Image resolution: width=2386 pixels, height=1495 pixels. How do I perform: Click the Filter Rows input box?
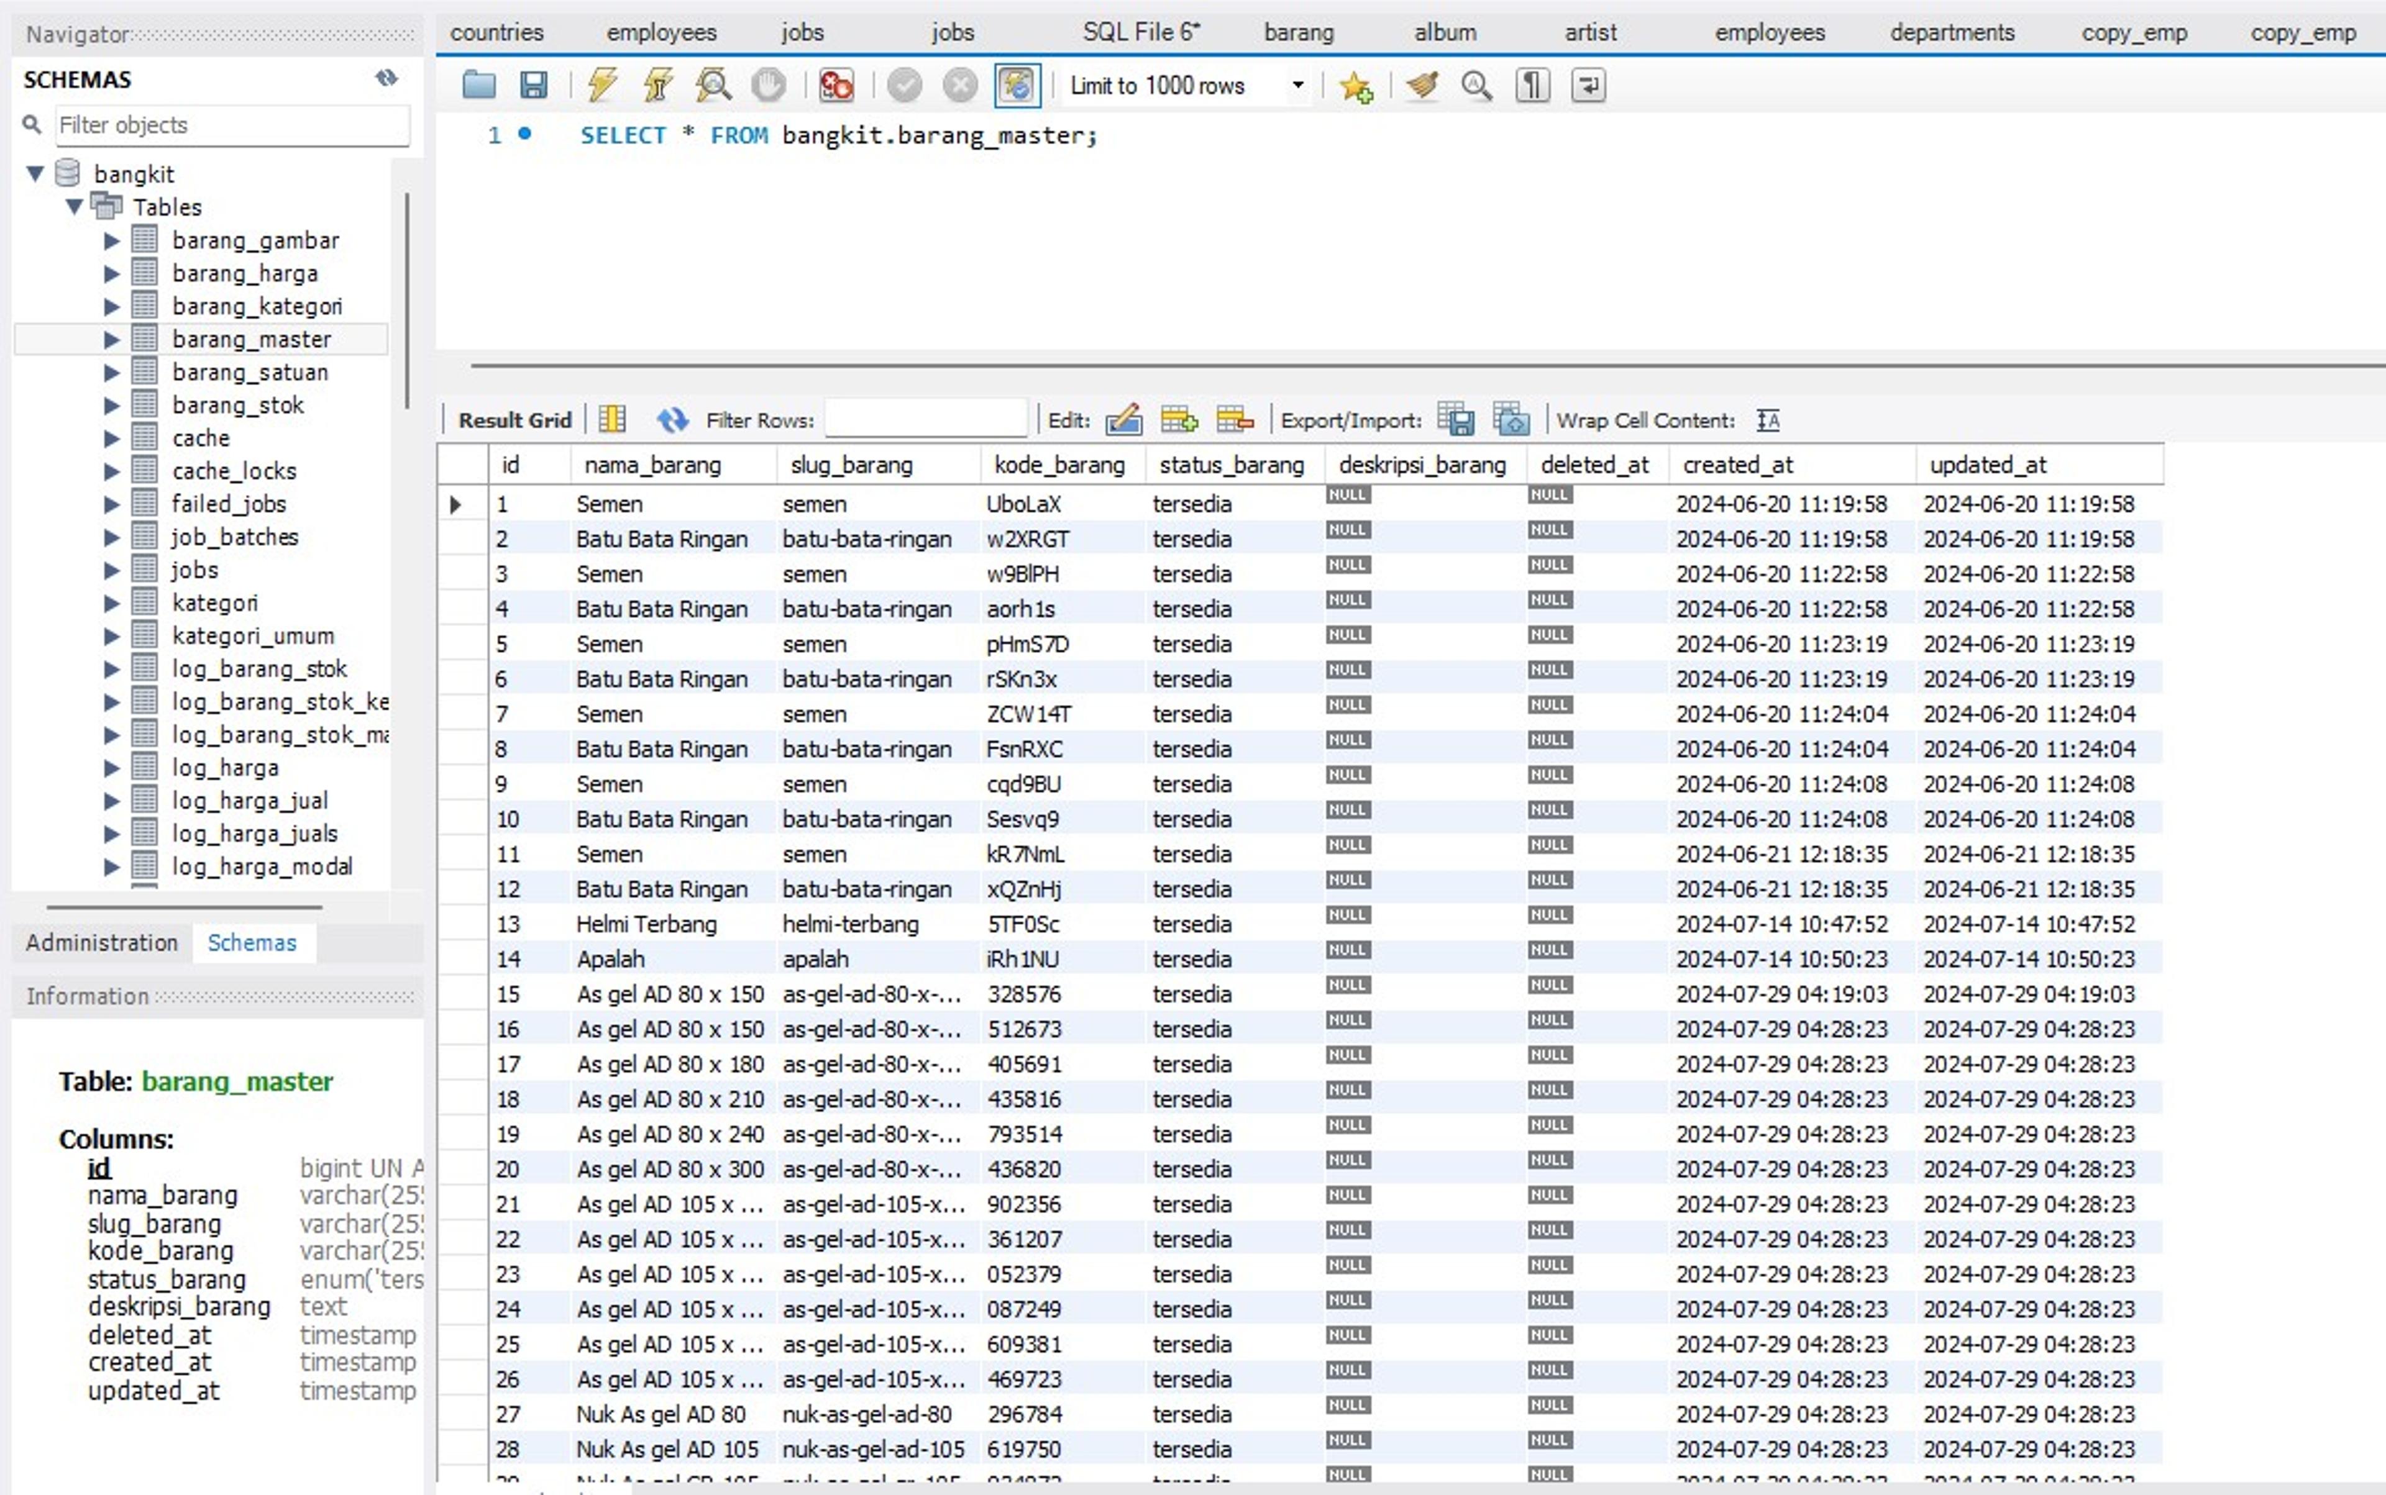pos(926,419)
